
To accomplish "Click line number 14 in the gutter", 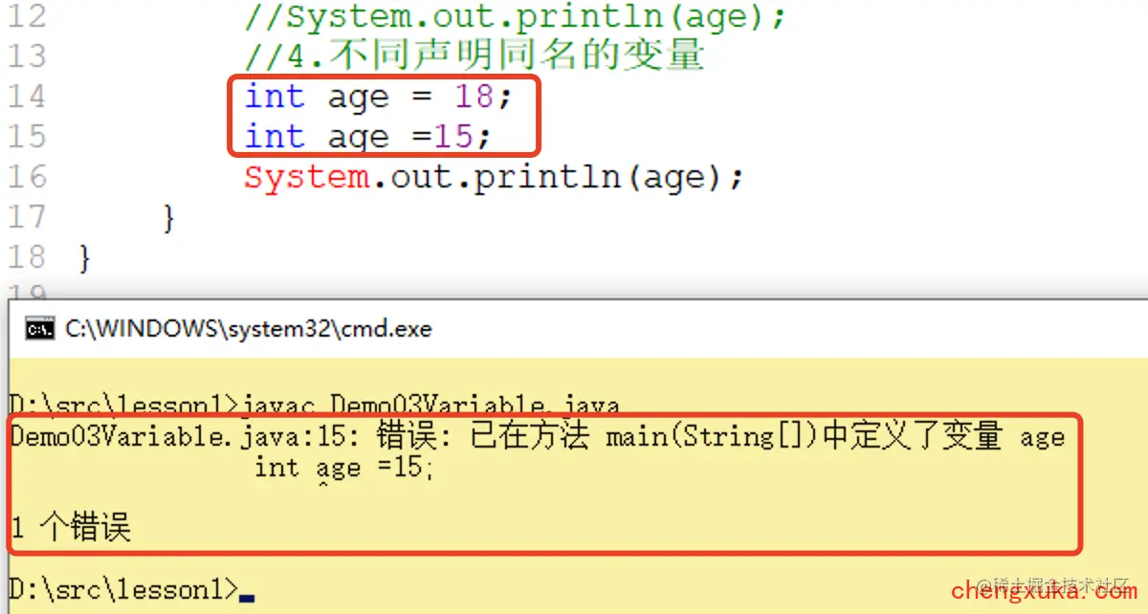I will click(26, 96).
